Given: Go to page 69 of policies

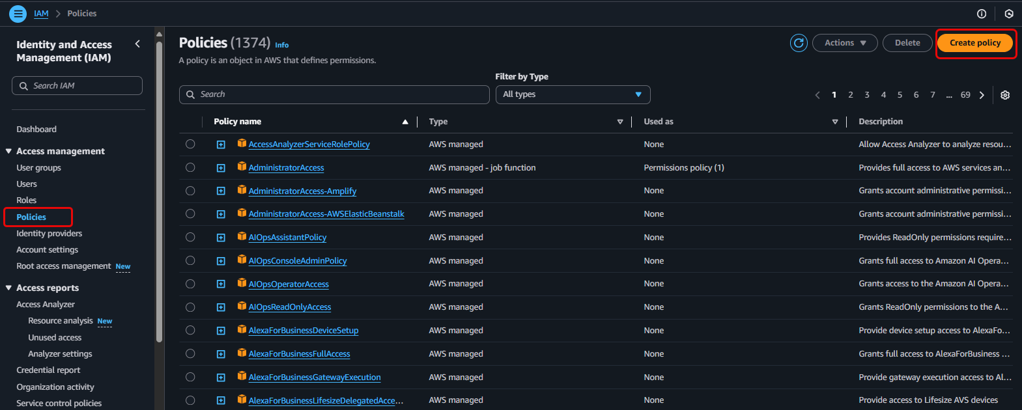Looking at the screenshot, I should coord(965,95).
